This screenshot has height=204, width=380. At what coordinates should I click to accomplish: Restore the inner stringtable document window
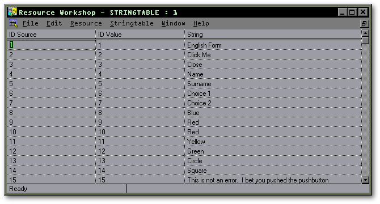[364, 24]
